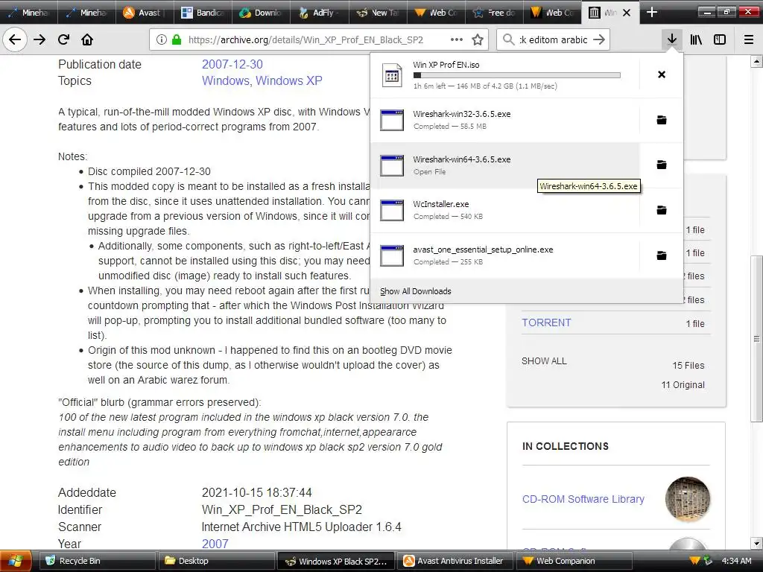
Task: Open the Windows Start button
Action: tap(16, 561)
